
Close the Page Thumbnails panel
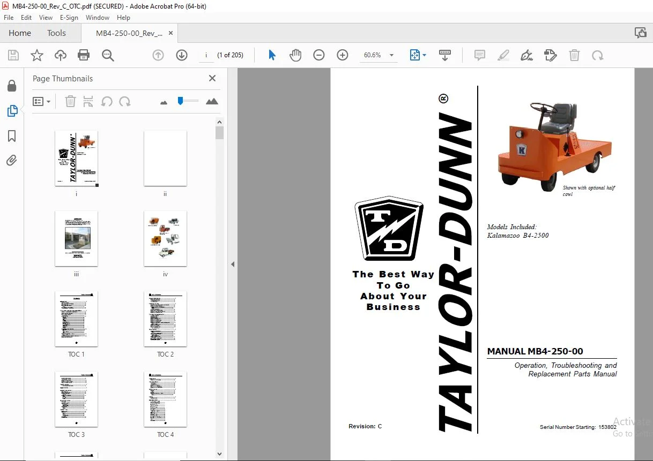tap(212, 78)
